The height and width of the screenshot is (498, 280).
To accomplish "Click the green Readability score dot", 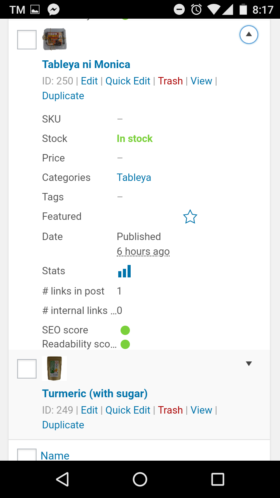I will click(125, 344).
